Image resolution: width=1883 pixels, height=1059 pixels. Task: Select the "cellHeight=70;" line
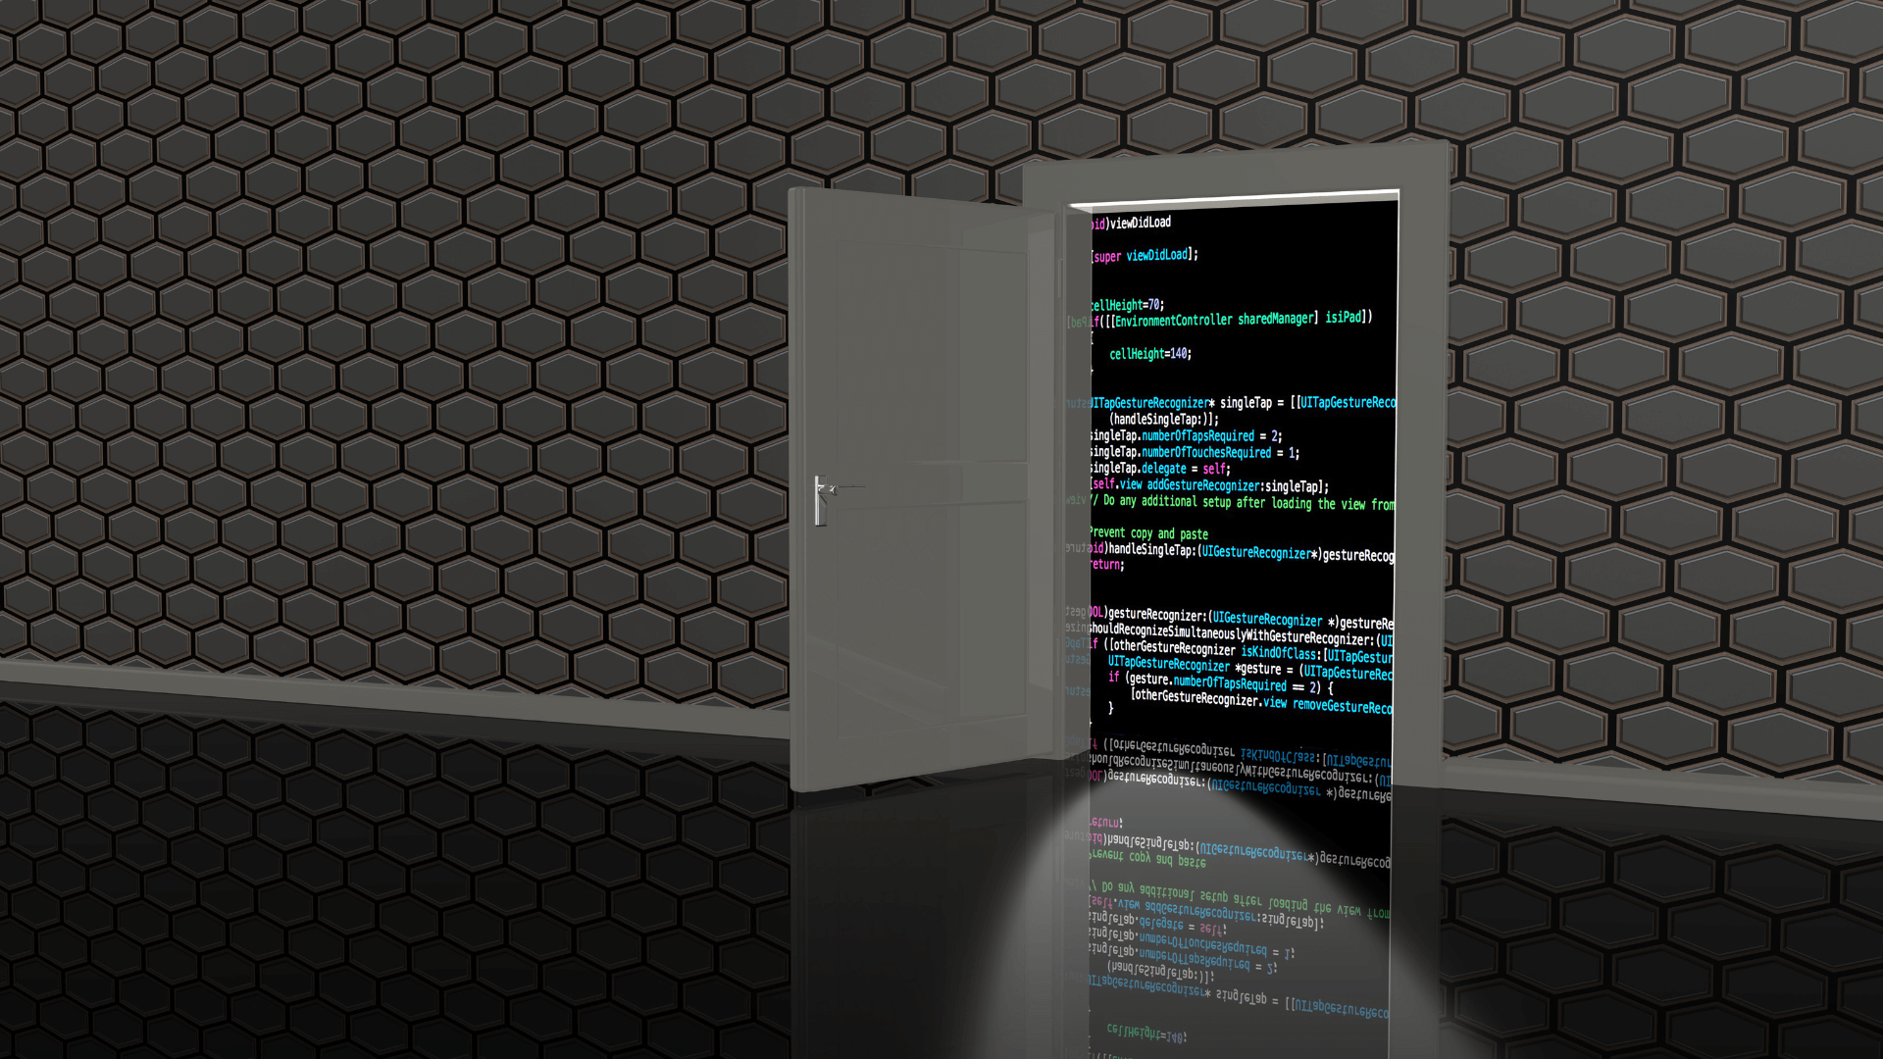[x=1128, y=305]
